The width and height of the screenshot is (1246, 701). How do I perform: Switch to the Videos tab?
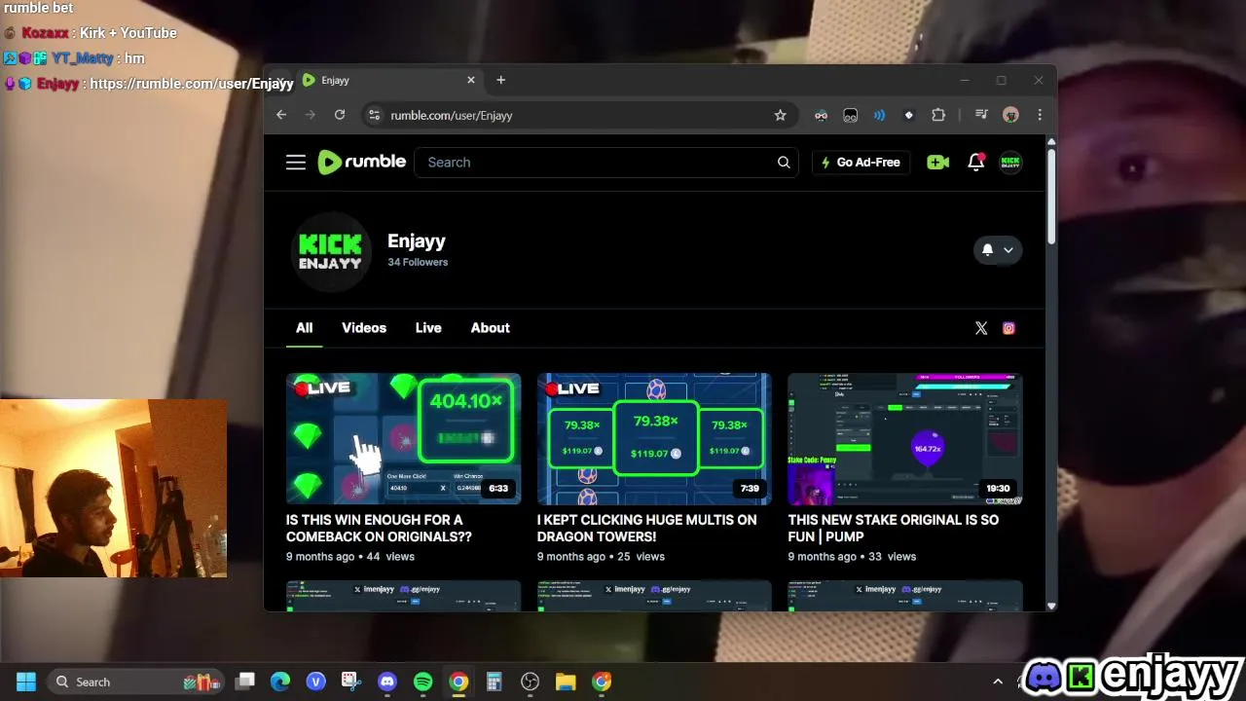point(364,328)
